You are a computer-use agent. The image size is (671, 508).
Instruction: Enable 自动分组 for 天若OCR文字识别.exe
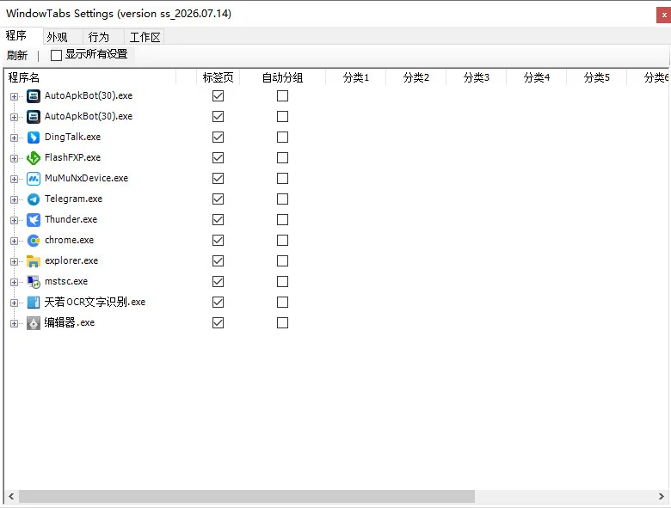(282, 303)
